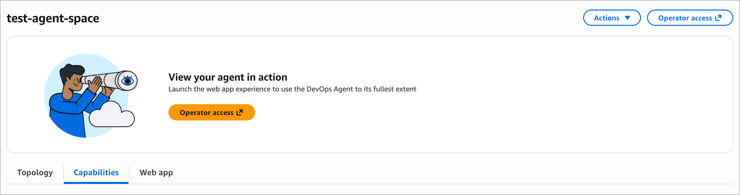Click the test-agent-space page title
740x195 pixels.
[x=53, y=18]
